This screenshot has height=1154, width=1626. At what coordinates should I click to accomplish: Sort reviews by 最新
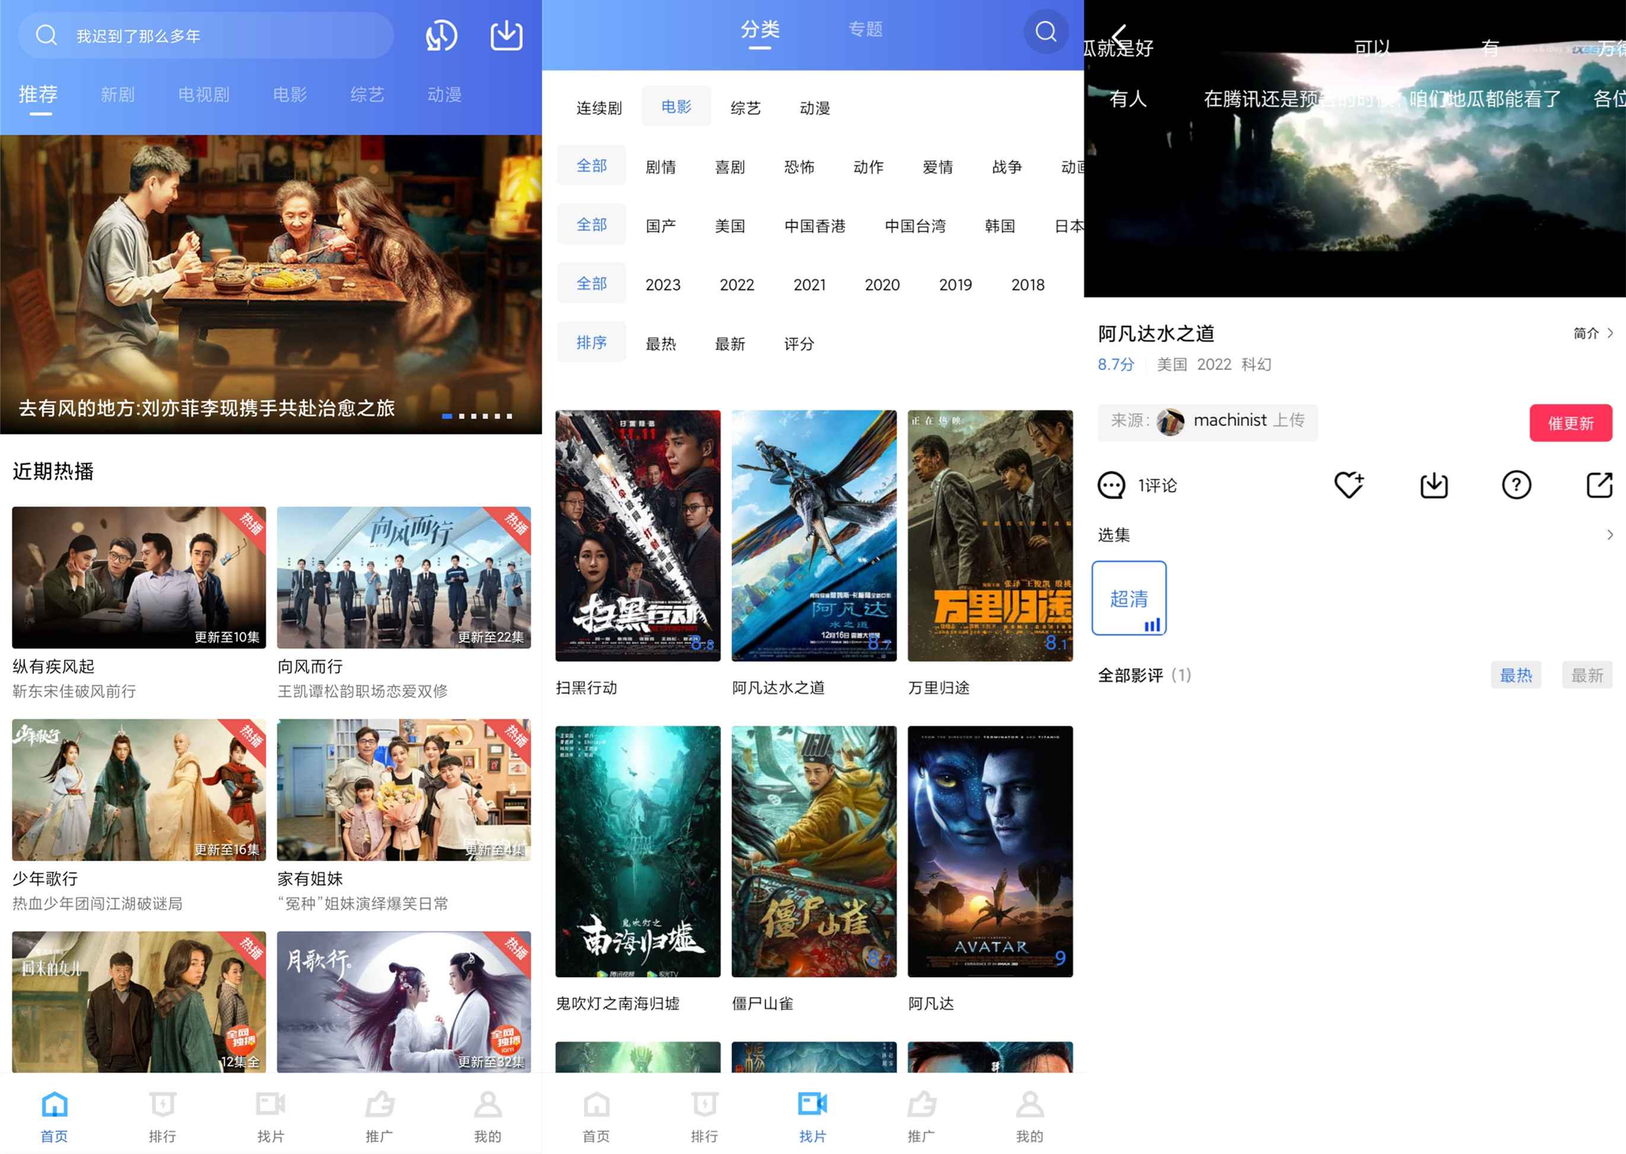(x=1586, y=675)
